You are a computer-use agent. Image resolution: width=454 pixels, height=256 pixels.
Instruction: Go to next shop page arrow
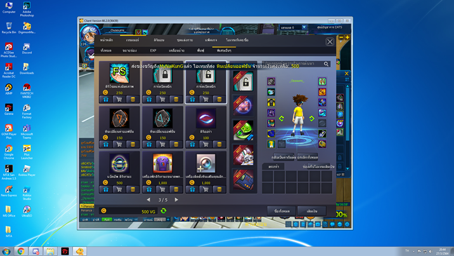click(x=176, y=199)
